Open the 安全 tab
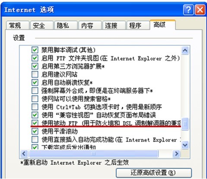The height and width of the screenshot is (179, 207). [41, 26]
